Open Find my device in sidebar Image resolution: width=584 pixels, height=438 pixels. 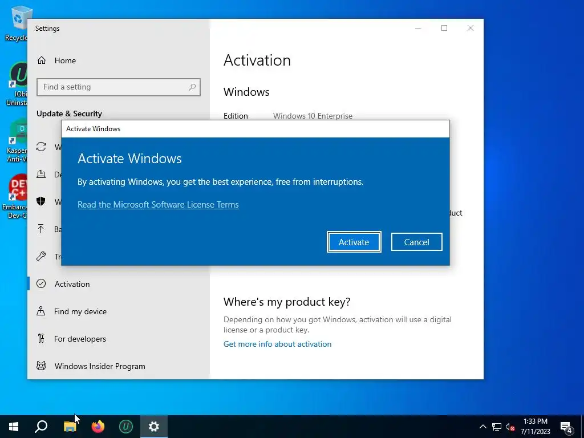coord(119,311)
